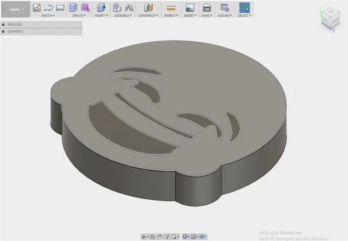Open the INSPECT menu

171,16
